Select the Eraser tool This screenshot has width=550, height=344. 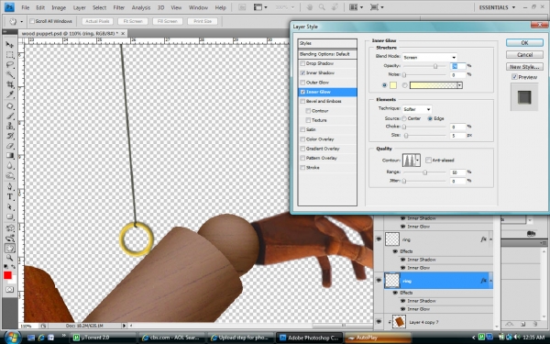click(9, 146)
